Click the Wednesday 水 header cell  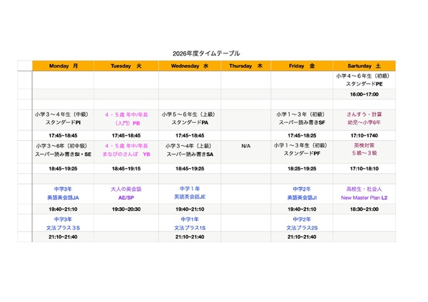[x=190, y=66]
